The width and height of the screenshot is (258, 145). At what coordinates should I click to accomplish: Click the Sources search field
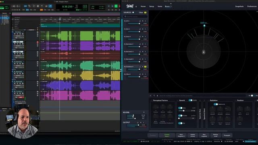coord(135,17)
